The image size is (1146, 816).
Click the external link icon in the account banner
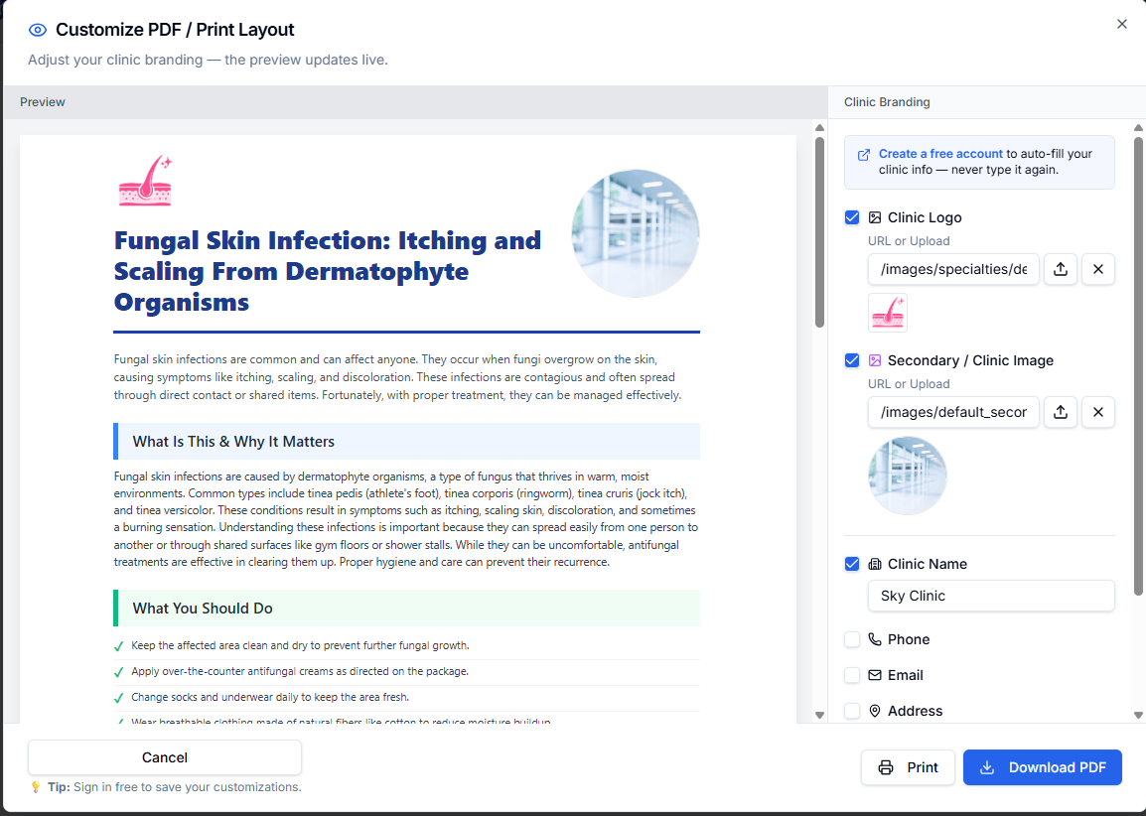coord(864,155)
